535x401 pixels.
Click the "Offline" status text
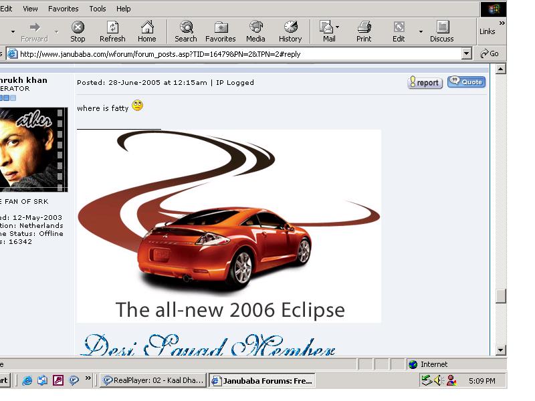pos(51,233)
